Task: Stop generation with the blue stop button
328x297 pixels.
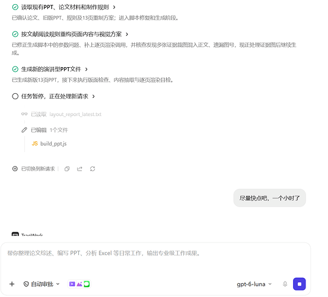Action: tap(299, 284)
